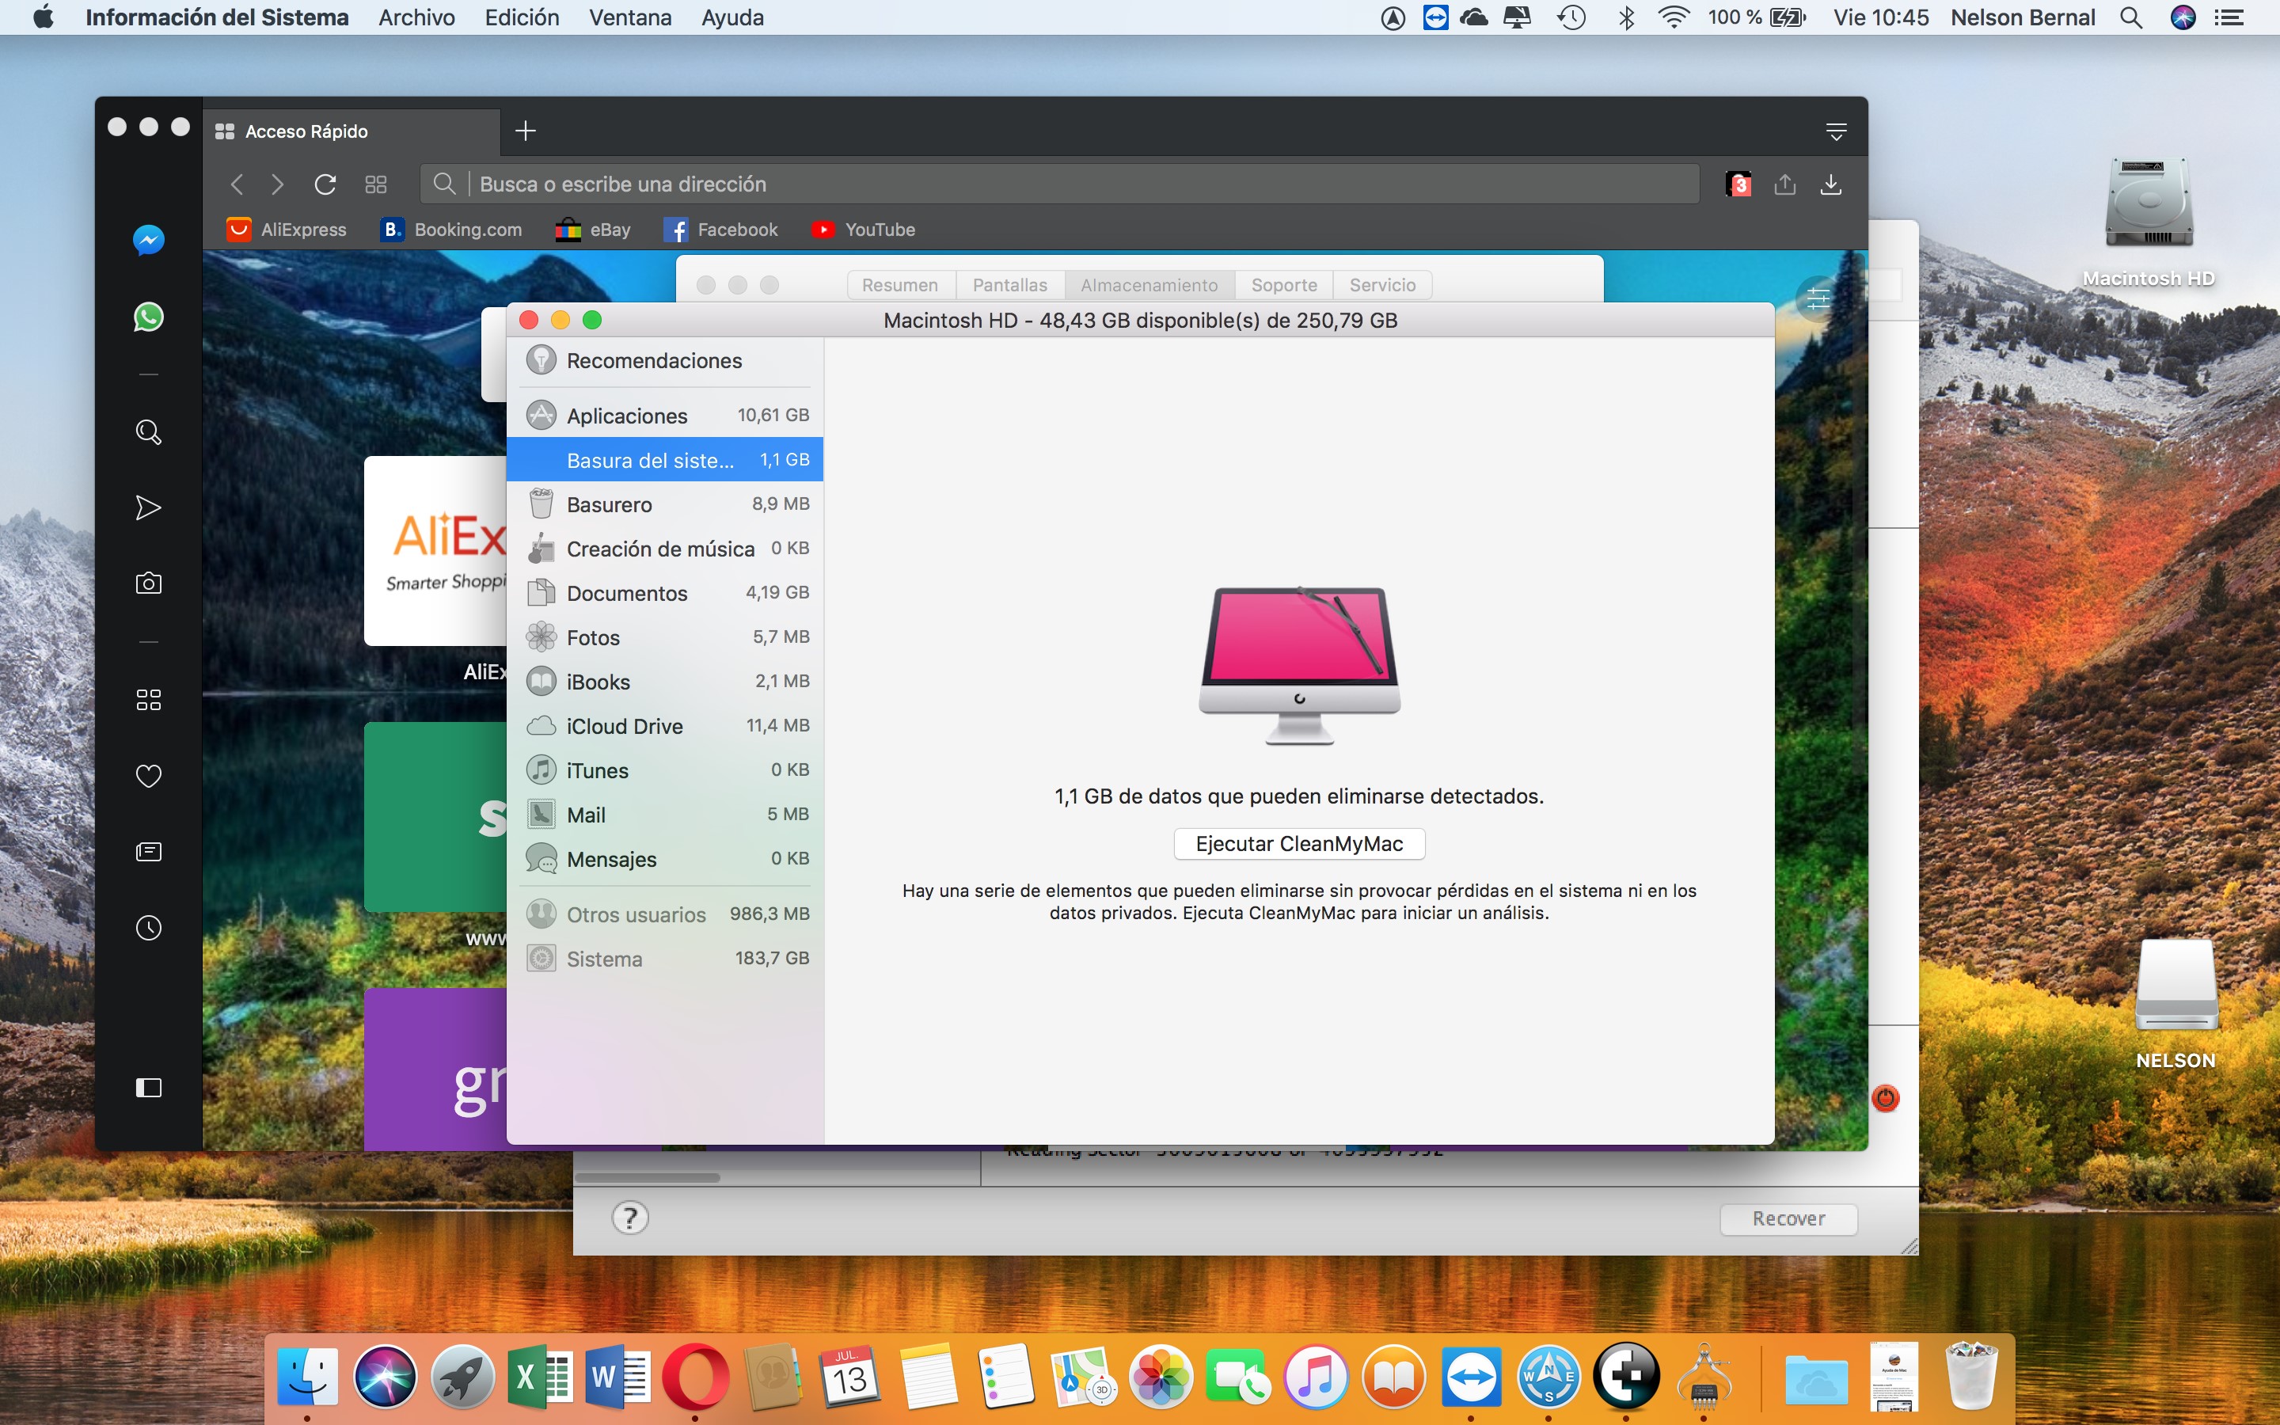The height and width of the screenshot is (1425, 2280).
Task: Reload the page in Opera
Action: [x=325, y=184]
